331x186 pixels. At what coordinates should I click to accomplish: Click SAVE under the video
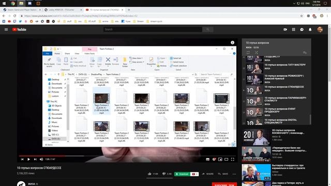[223, 174]
